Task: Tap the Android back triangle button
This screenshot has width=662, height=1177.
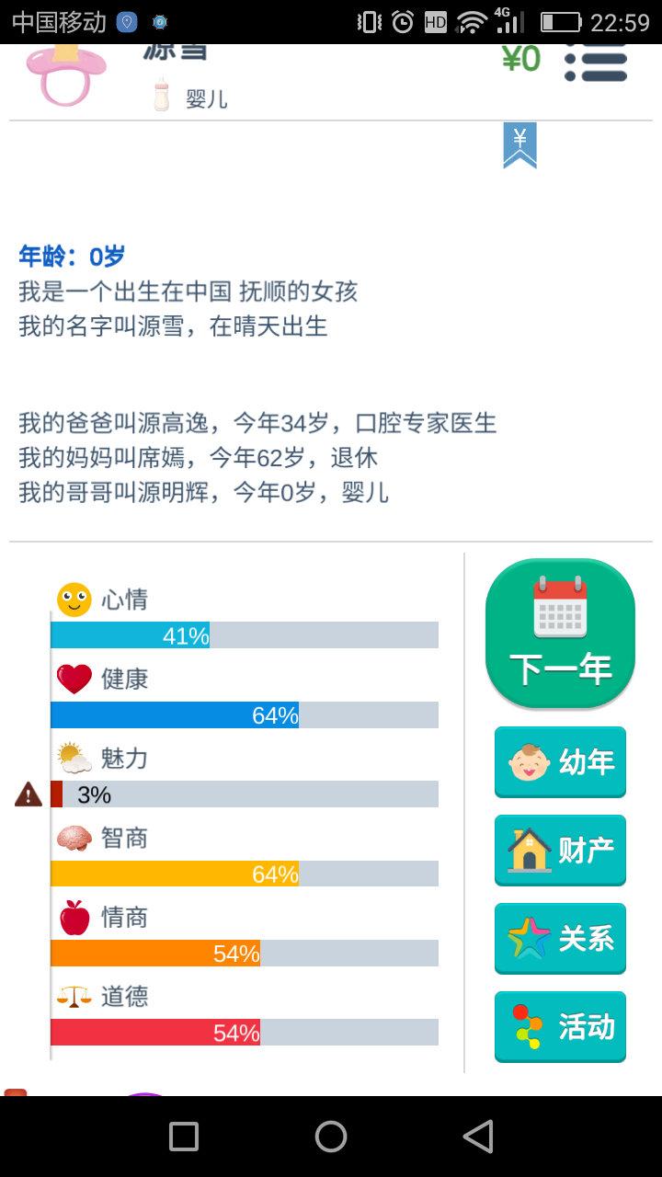Action: [x=478, y=1137]
